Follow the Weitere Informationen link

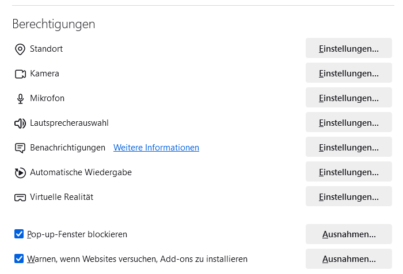point(156,148)
